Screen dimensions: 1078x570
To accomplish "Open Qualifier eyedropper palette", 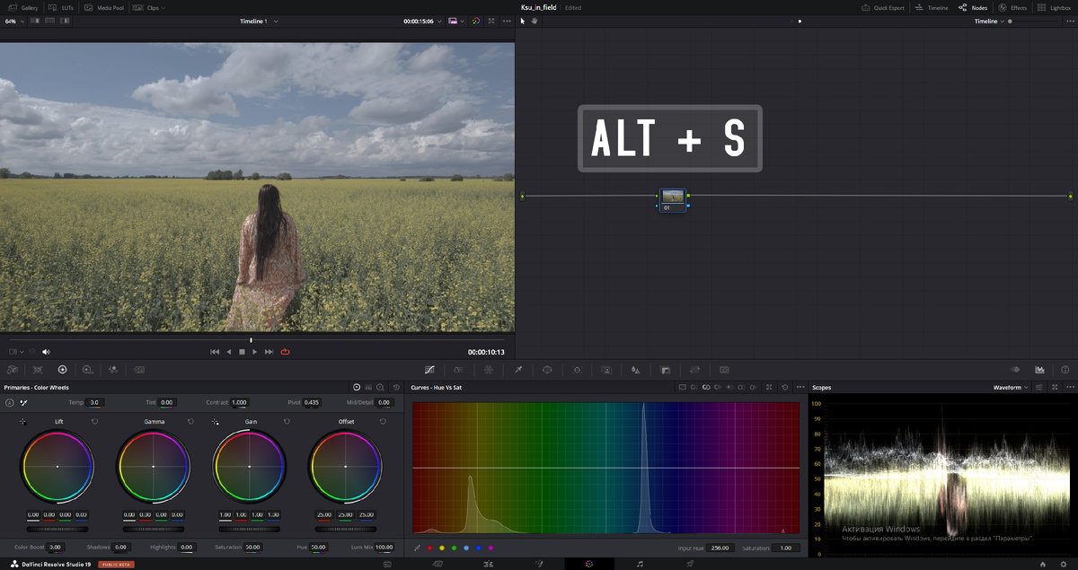I will coord(518,369).
